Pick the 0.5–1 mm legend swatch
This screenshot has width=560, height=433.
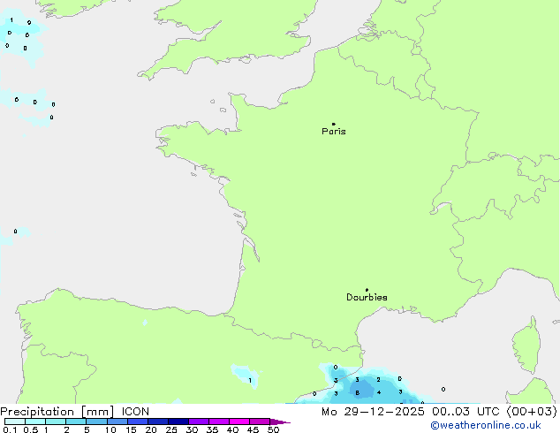(35, 422)
